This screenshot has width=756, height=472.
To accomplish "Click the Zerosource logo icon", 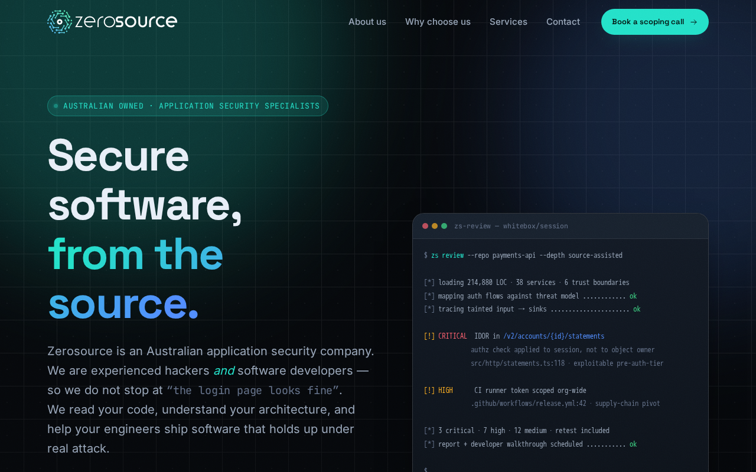I will (60, 22).
